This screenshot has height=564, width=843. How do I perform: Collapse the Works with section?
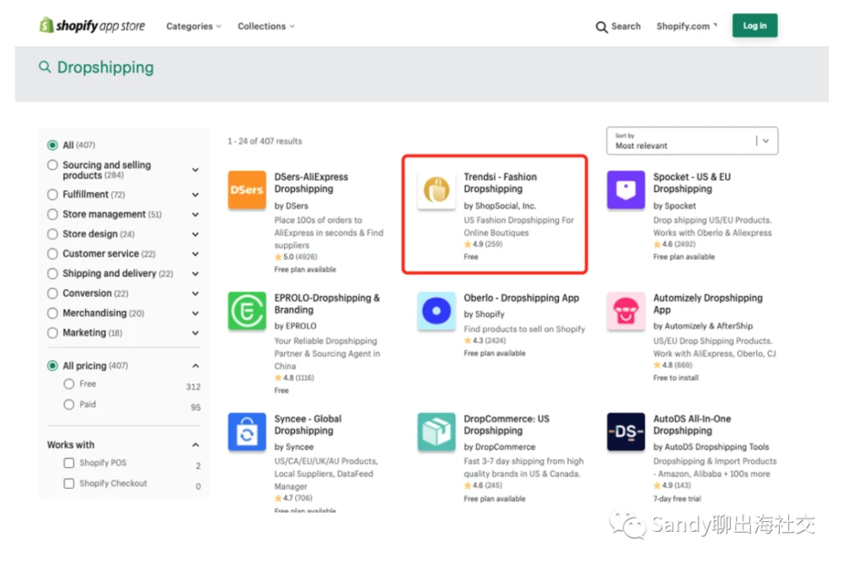tap(196, 444)
